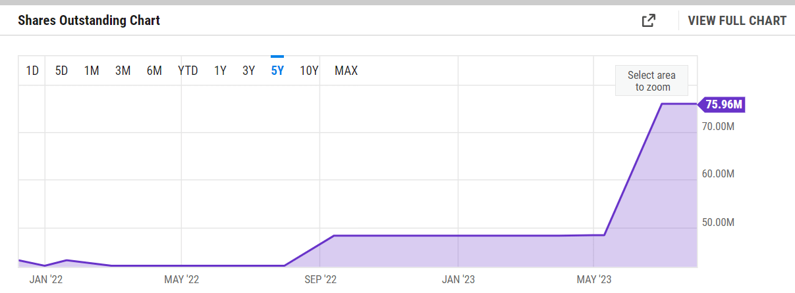Viewport: 795px width, 293px height.
Task: Switch to 1M range
Action: tap(92, 70)
